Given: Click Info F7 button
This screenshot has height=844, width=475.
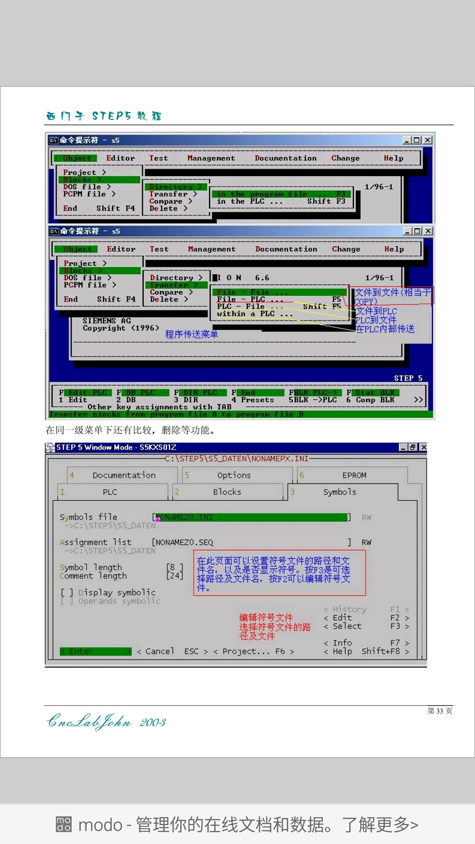Looking at the screenshot, I should [366, 643].
